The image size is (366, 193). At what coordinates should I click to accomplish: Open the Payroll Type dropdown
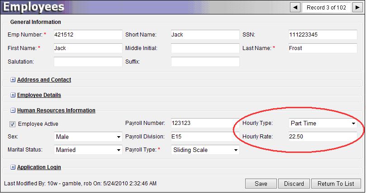coord(205,150)
